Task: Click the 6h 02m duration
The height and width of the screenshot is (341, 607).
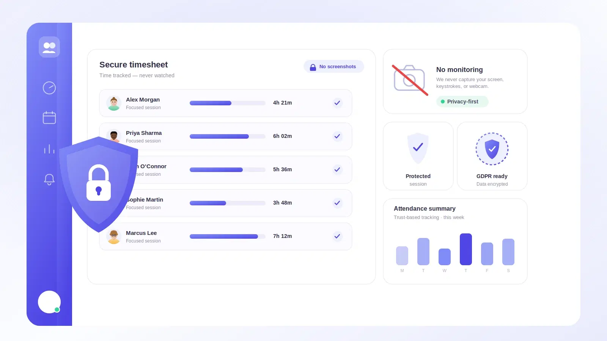Action: pos(282,136)
